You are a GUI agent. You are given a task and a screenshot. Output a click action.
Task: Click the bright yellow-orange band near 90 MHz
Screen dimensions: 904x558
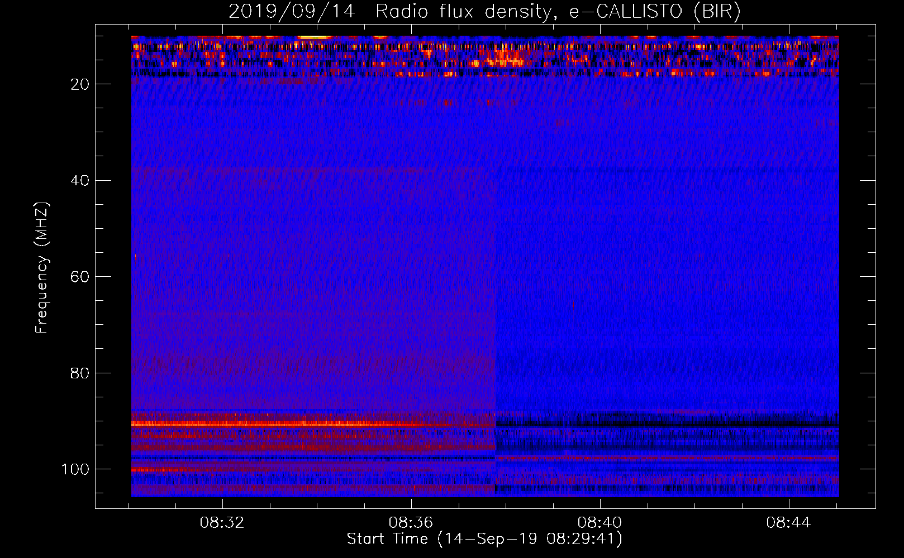[279, 424]
